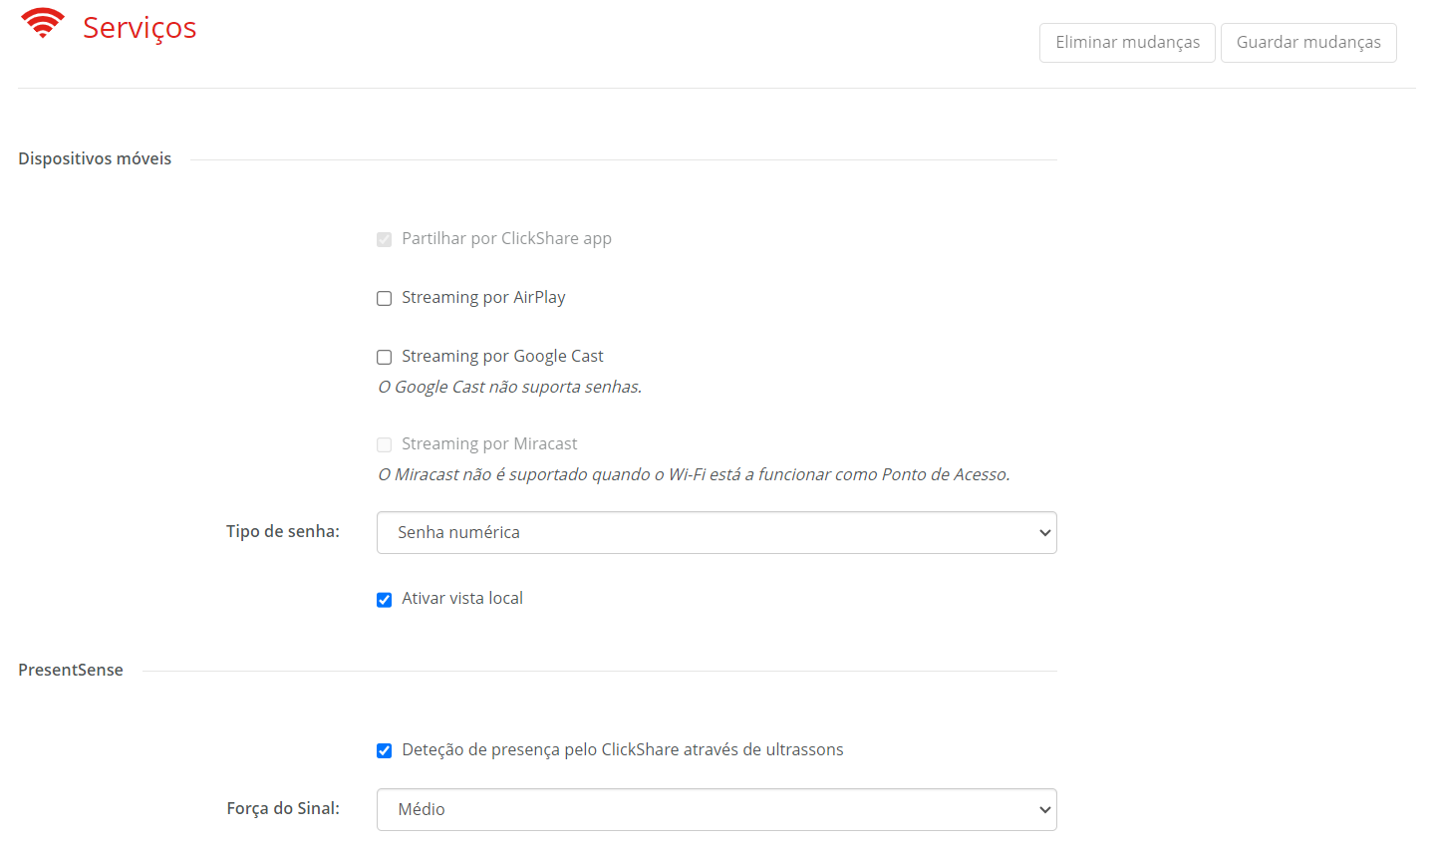Click the Google Cast não suporta senhas note
The height and width of the screenshot is (846, 1433).
point(509,388)
